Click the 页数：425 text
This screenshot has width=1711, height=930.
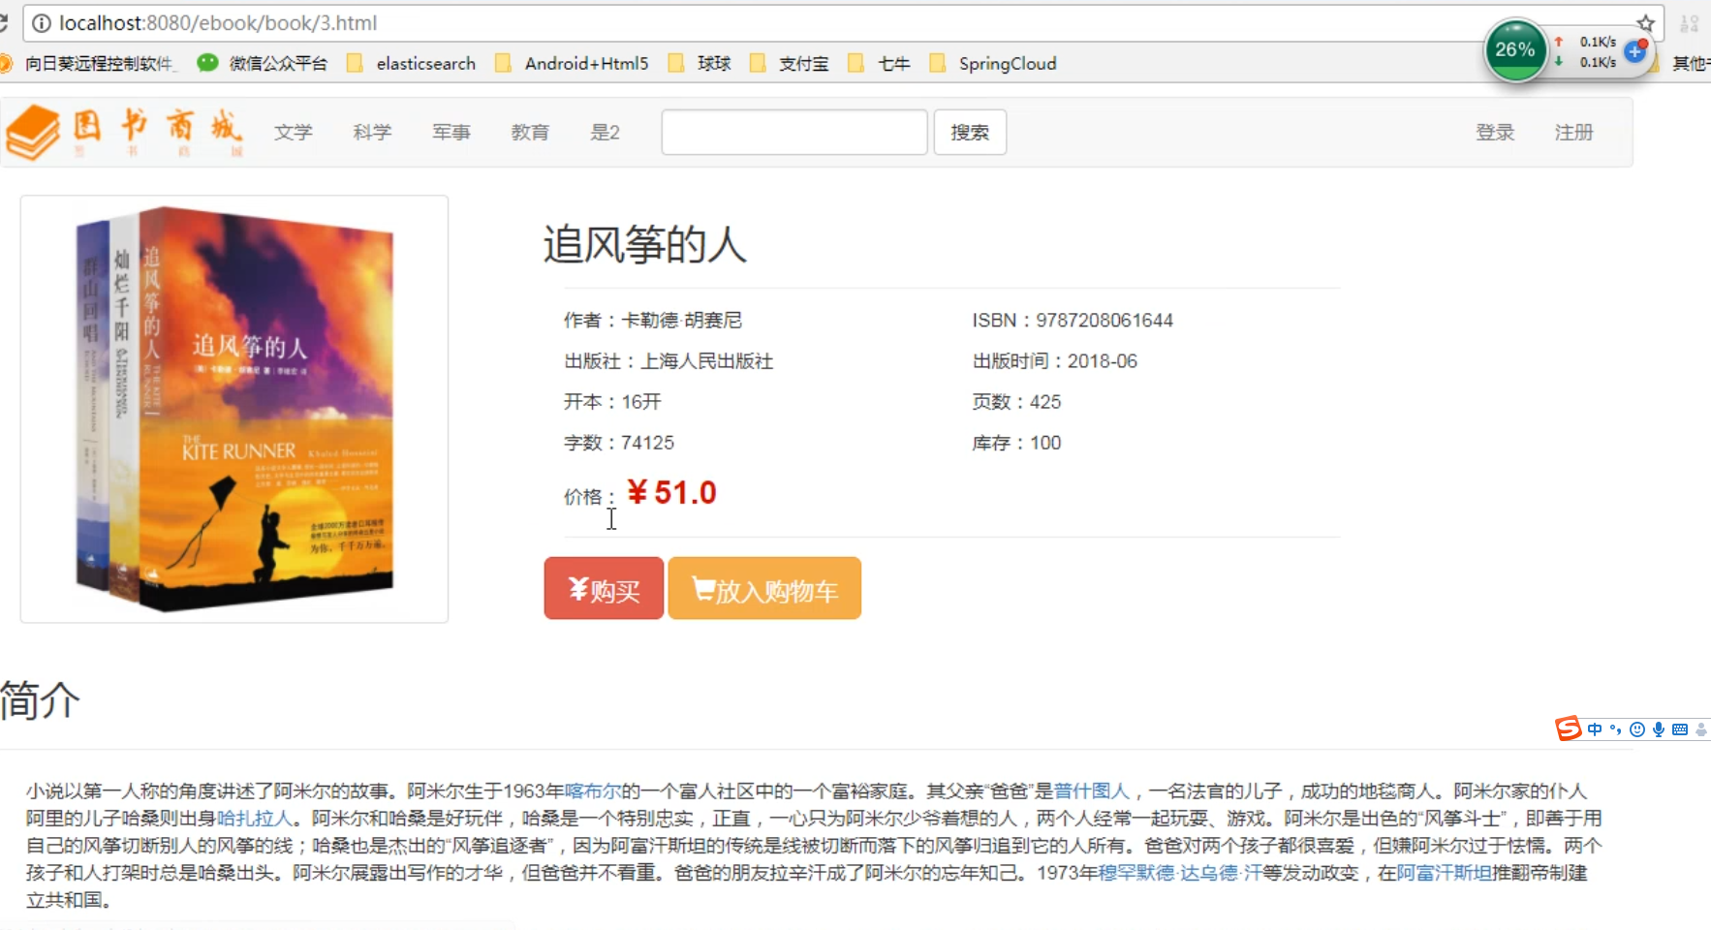[1016, 402]
